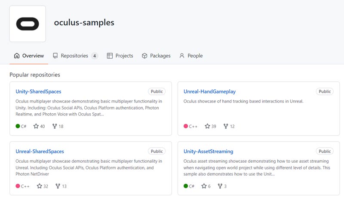
Task: Open the People tab
Action: click(191, 56)
